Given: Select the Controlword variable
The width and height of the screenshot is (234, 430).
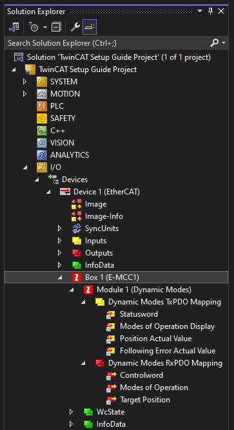Looking at the screenshot, I should point(141,375).
